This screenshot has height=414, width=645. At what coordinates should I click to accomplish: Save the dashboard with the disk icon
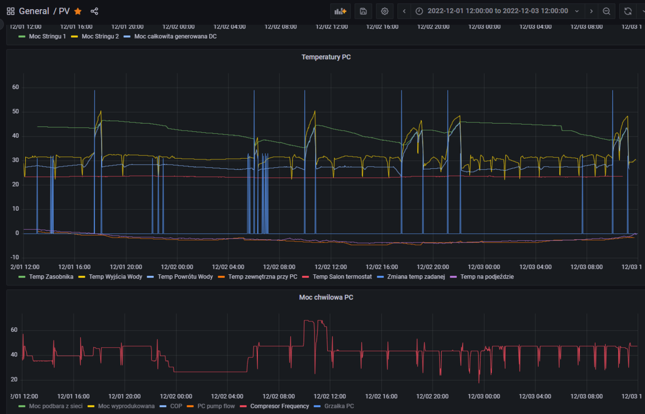point(363,11)
